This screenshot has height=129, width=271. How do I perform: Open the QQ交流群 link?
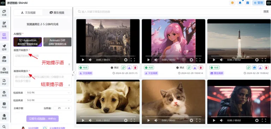(x=34, y=128)
